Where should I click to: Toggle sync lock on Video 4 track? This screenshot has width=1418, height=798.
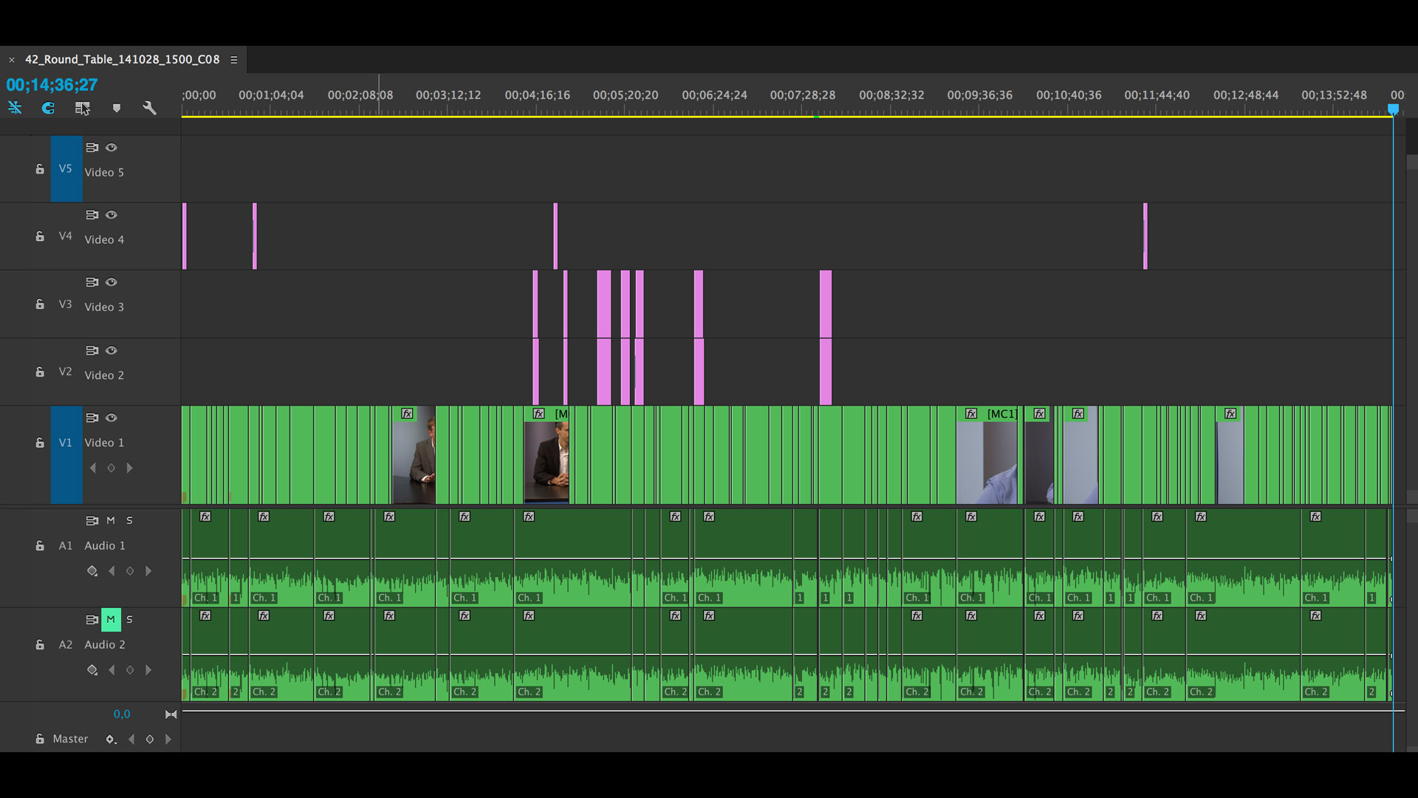coord(92,215)
